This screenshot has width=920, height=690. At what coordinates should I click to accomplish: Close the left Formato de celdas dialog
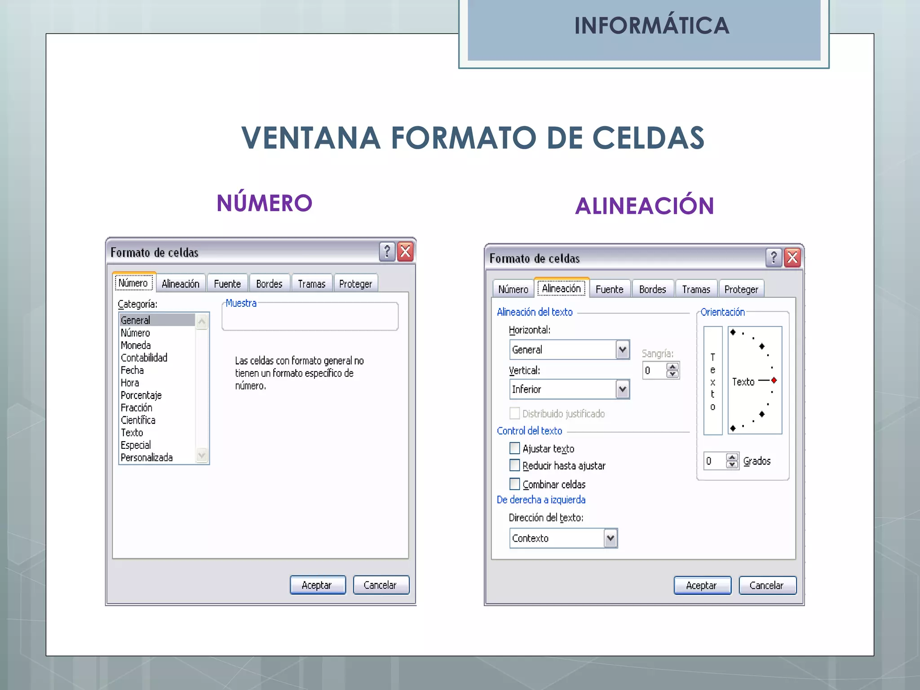click(406, 252)
